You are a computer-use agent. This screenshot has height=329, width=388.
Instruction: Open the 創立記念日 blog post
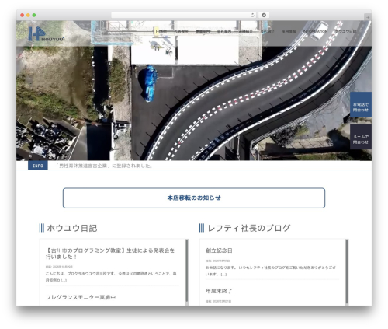coord(219,250)
